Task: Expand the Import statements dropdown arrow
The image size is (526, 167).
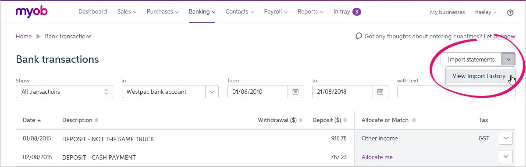Action: pyautogui.click(x=508, y=59)
